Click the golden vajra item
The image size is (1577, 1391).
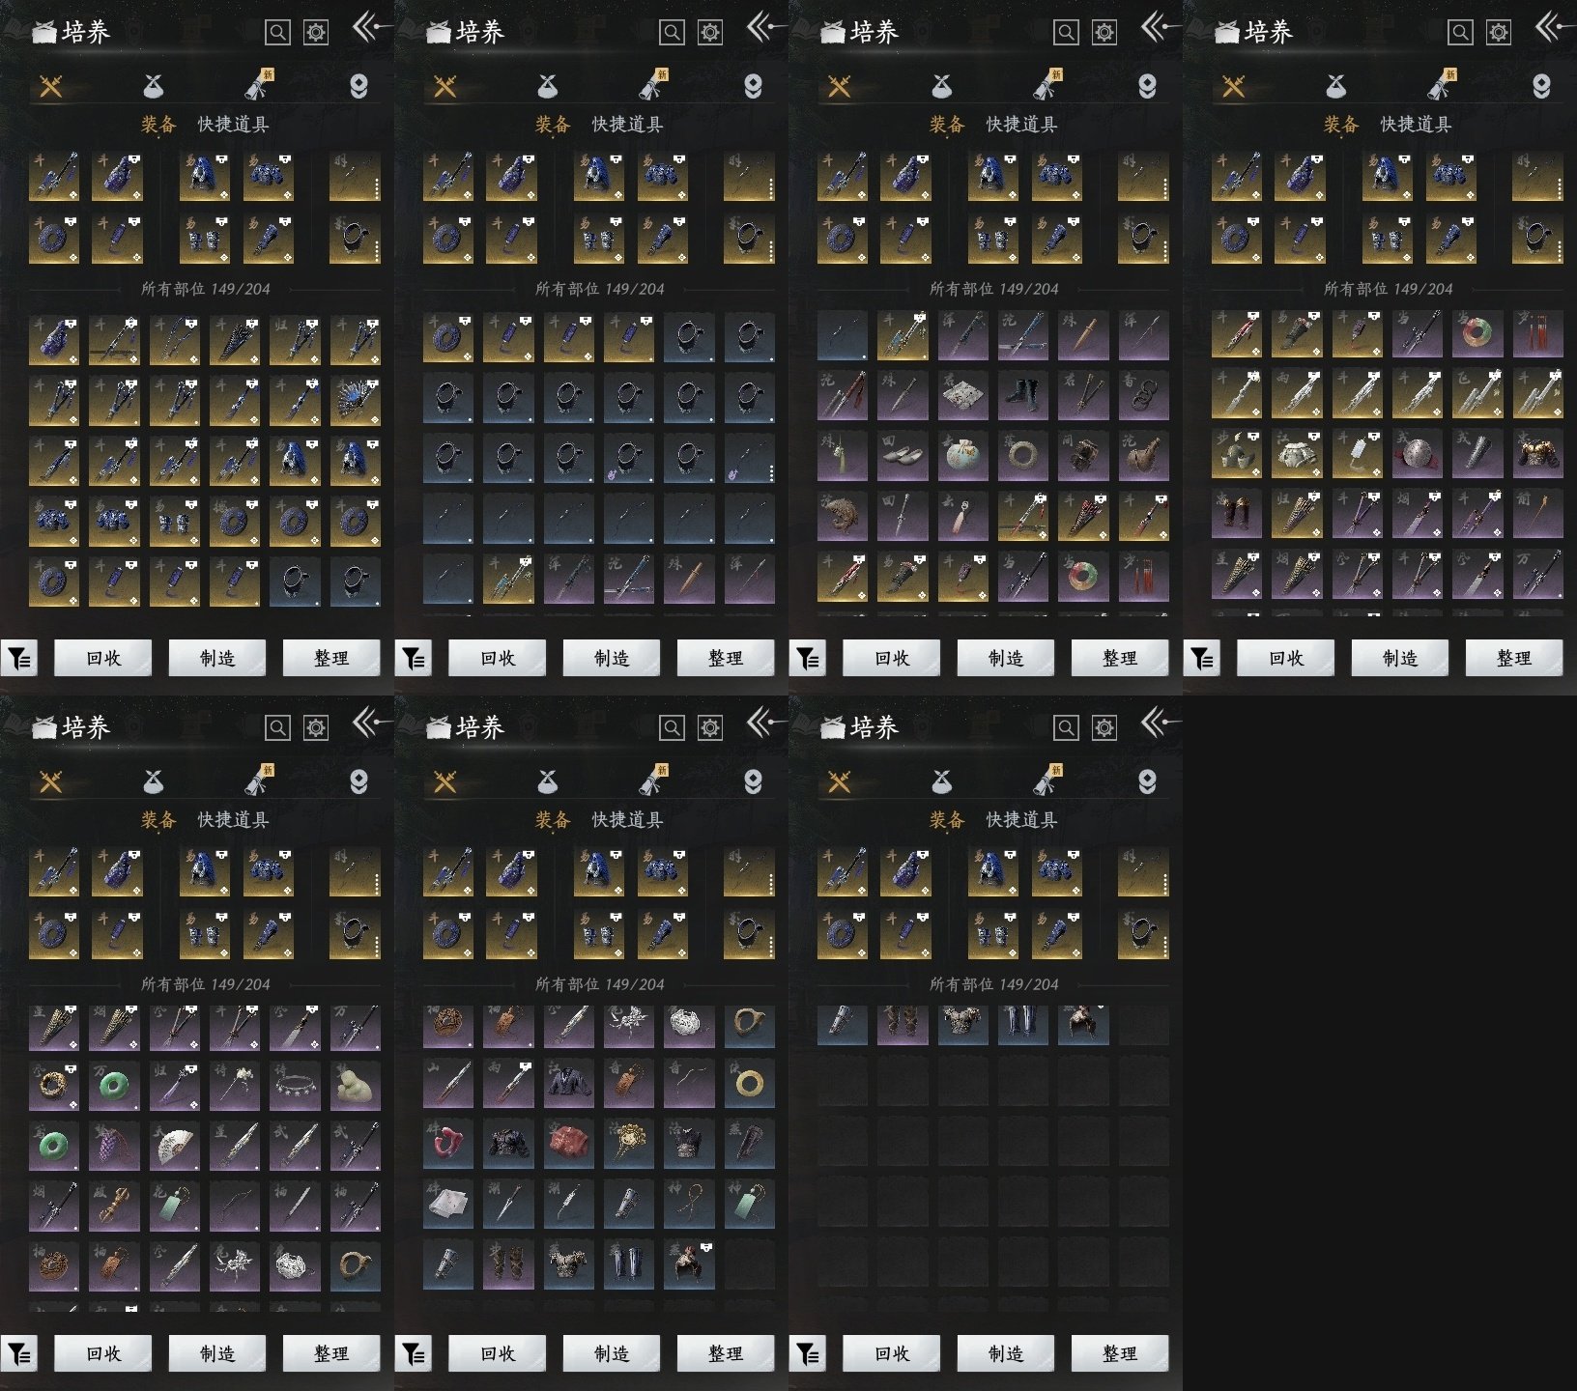coord(115,1205)
